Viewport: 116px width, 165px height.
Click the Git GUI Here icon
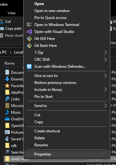(x=29, y=39)
